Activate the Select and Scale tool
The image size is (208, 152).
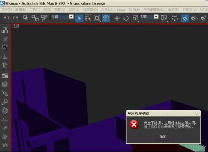135,18
